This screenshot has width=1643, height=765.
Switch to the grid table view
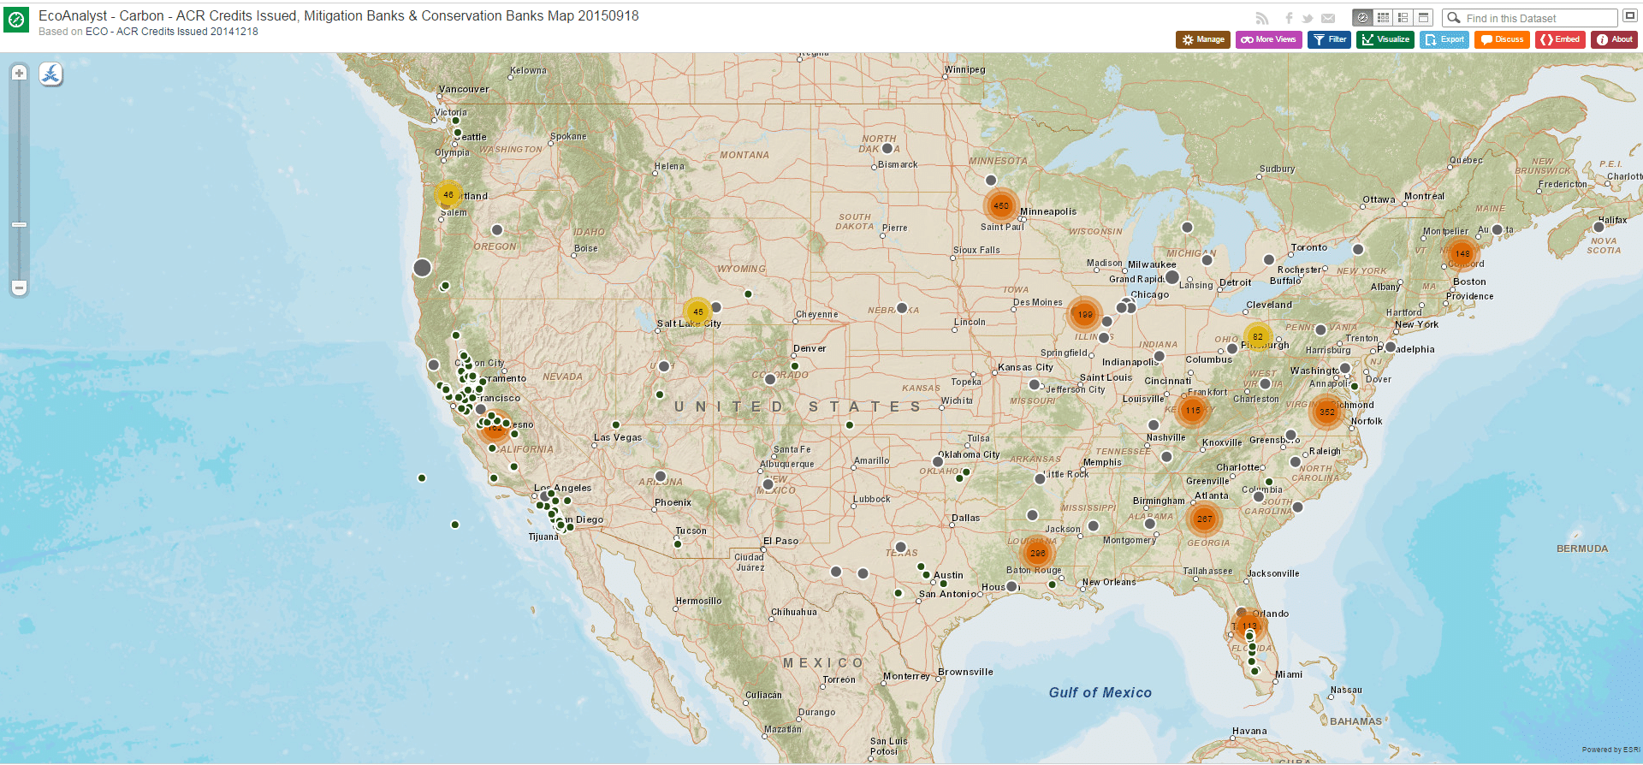(x=1383, y=18)
